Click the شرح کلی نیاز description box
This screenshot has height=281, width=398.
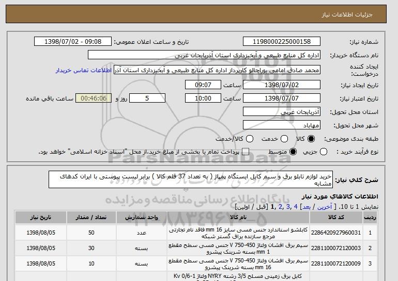(191, 179)
